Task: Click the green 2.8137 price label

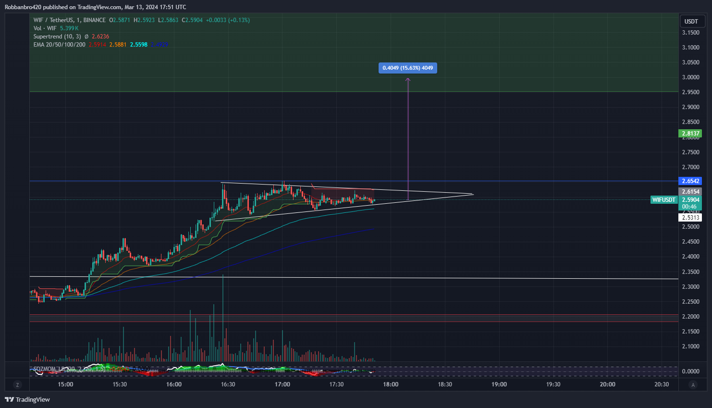Action: point(690,134)
